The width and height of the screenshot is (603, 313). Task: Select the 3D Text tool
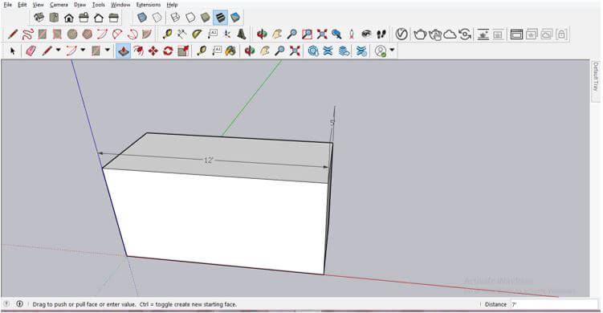click(x=242, y=35)
